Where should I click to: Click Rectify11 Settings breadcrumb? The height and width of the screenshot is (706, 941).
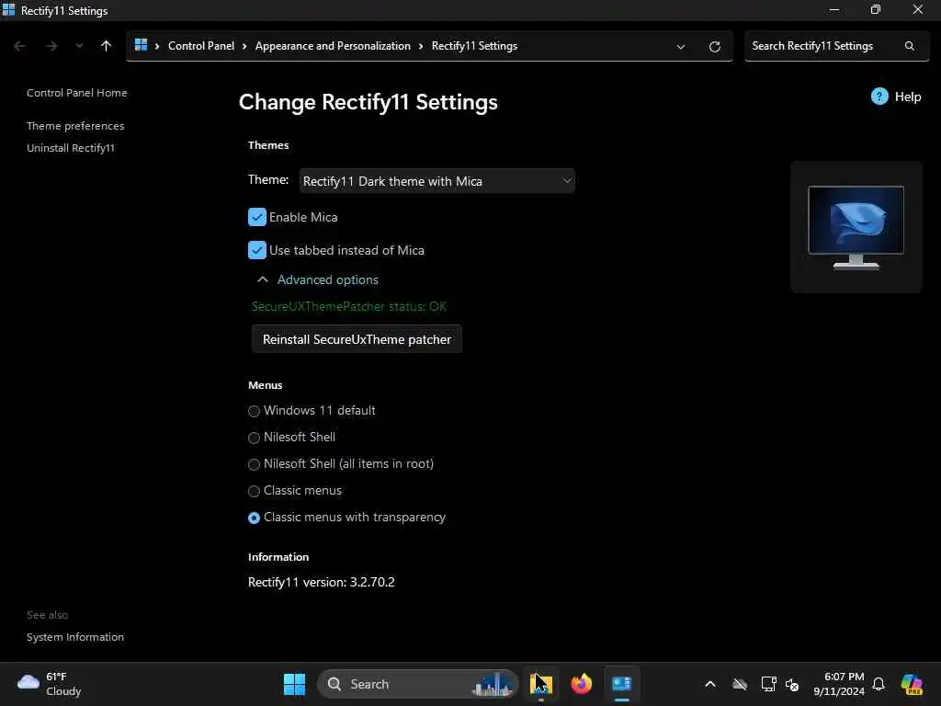(x=474, y=46)
